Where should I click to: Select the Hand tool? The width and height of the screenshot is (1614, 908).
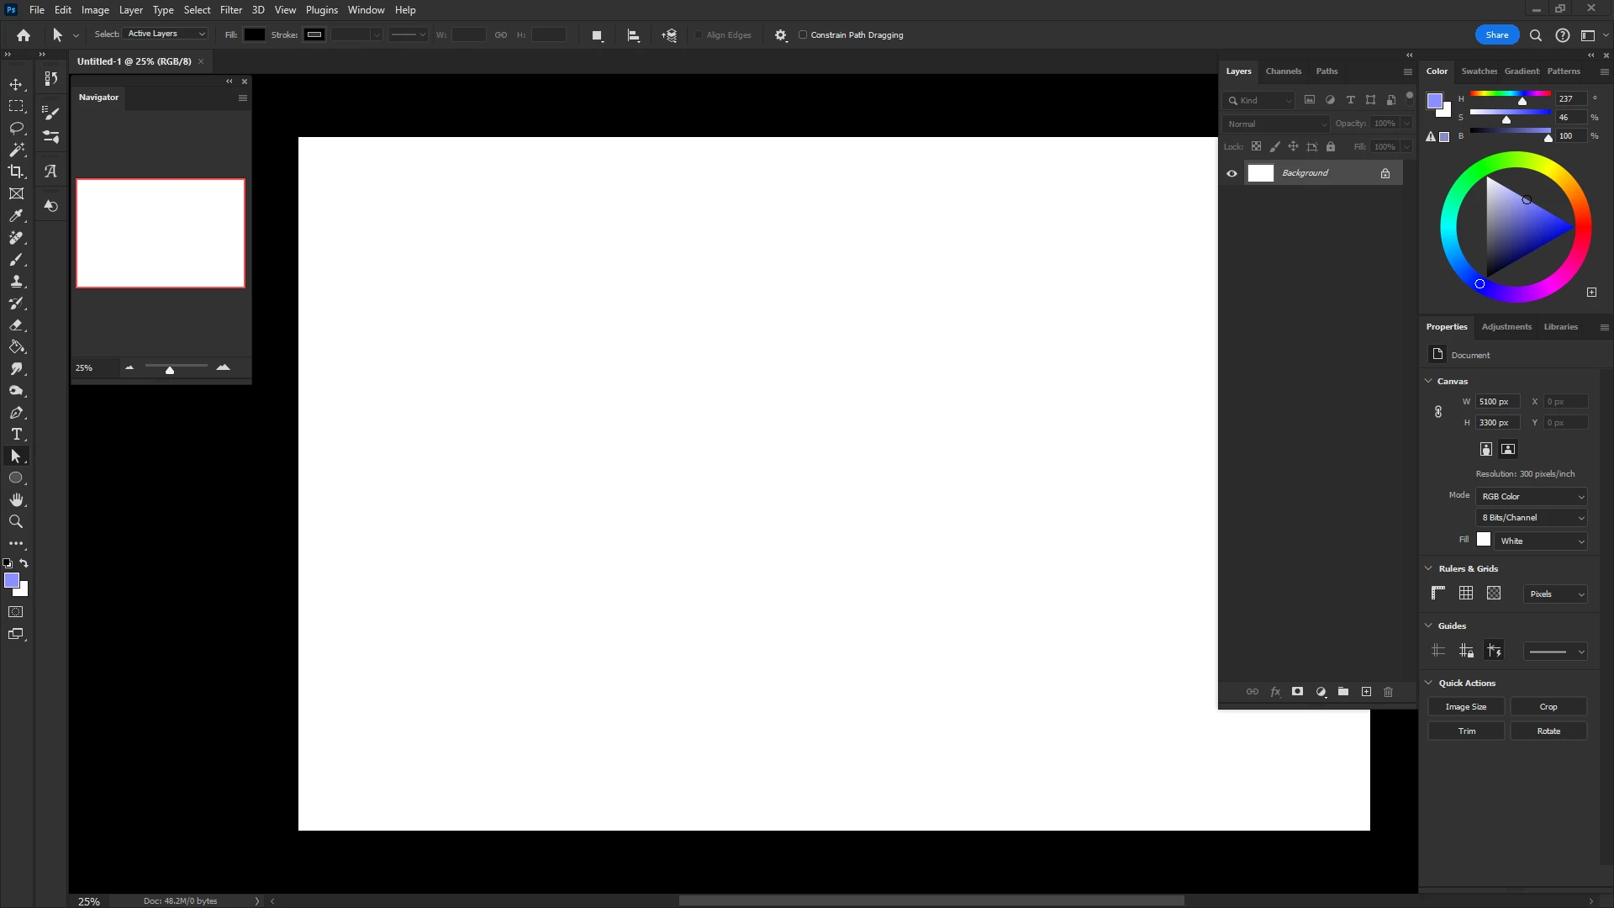coord(16,499)
